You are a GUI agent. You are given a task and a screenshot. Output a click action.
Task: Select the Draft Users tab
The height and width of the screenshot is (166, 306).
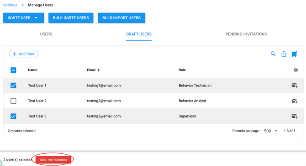(x=139, y=34)
